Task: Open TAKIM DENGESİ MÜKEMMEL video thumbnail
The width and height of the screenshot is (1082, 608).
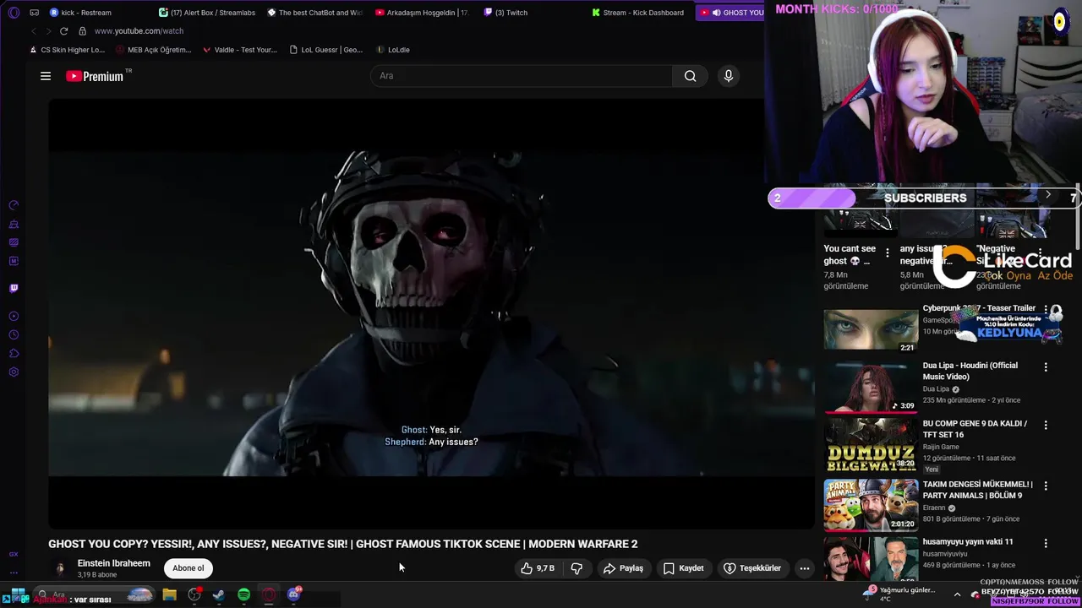Action: 871,505
